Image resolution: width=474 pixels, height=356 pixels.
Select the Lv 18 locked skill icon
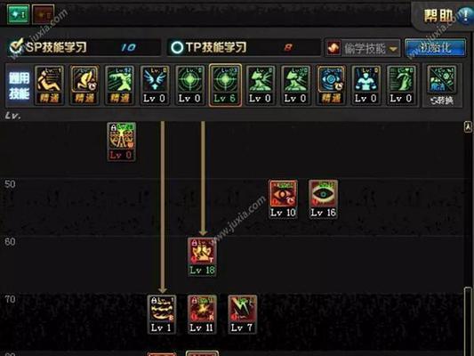(x=202, y=256)
